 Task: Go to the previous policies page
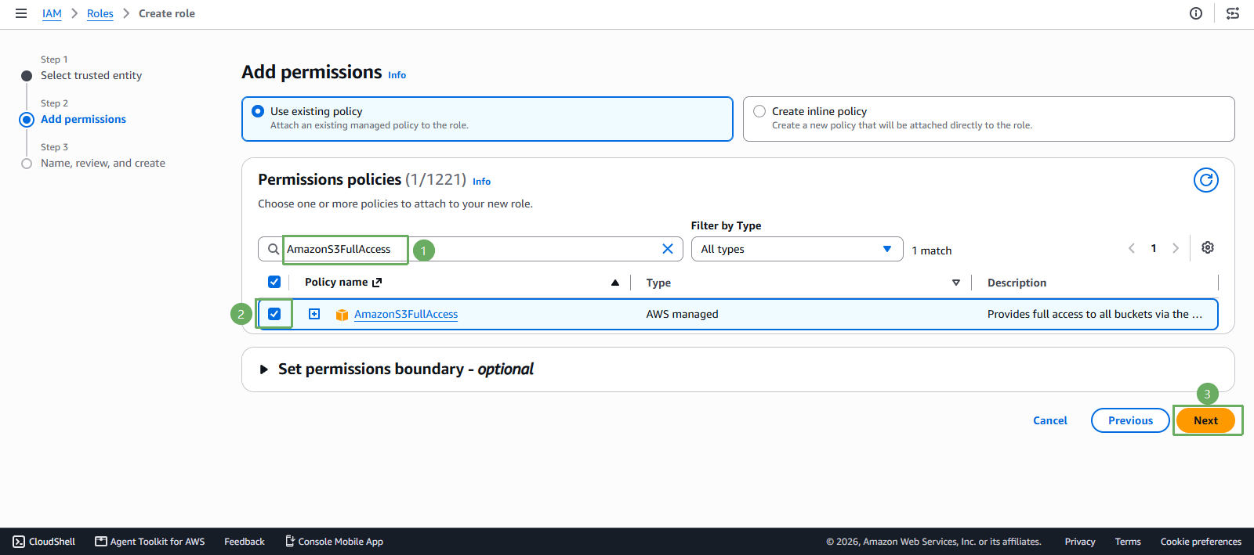(1132, 248)
